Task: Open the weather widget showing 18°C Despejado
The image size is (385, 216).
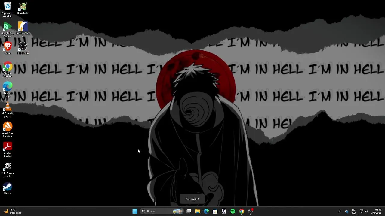Action: point(13,211)
